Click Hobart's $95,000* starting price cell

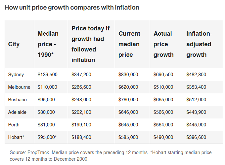(47, 137)
